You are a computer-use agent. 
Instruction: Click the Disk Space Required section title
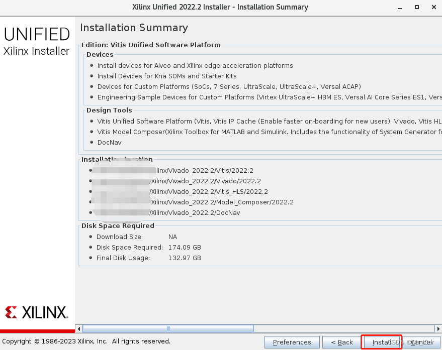[118, 226]
